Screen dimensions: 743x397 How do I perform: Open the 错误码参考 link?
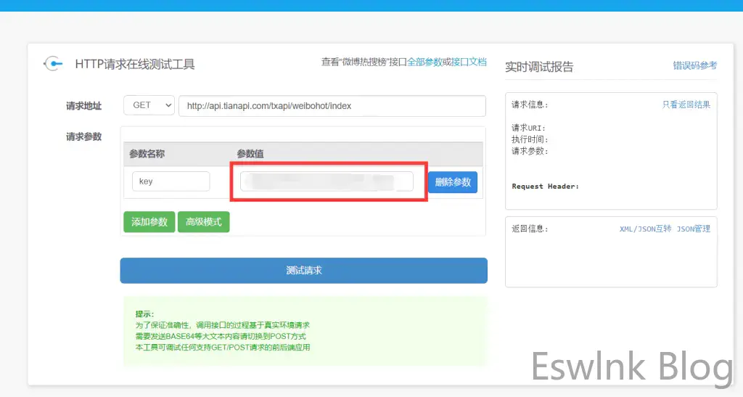pos(694,65)
